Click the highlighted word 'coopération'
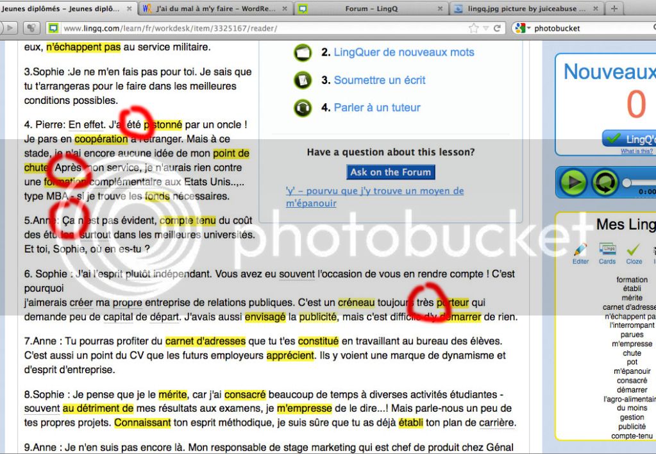The height and width of the screenshot is (454, 656). 101,139
